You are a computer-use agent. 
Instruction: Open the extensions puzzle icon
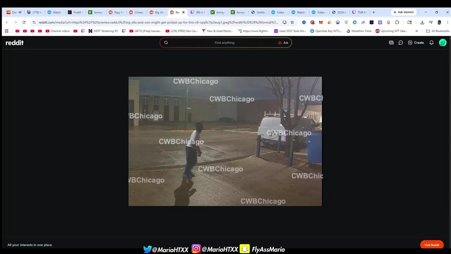[x=397, y=22]
